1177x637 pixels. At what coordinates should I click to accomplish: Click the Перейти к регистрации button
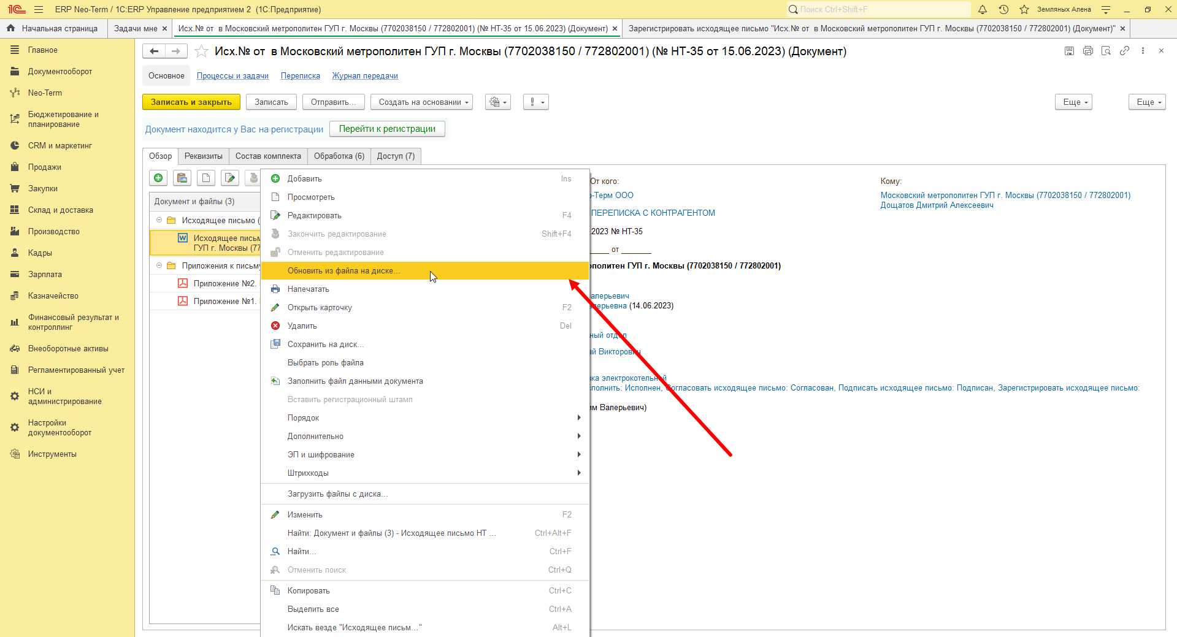point(387,129)
